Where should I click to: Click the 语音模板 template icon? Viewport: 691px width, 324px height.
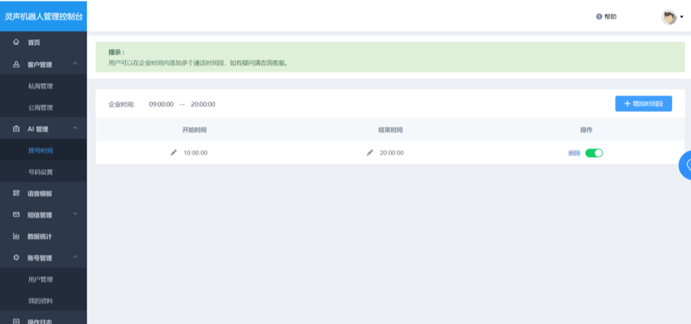click(17, 193)
